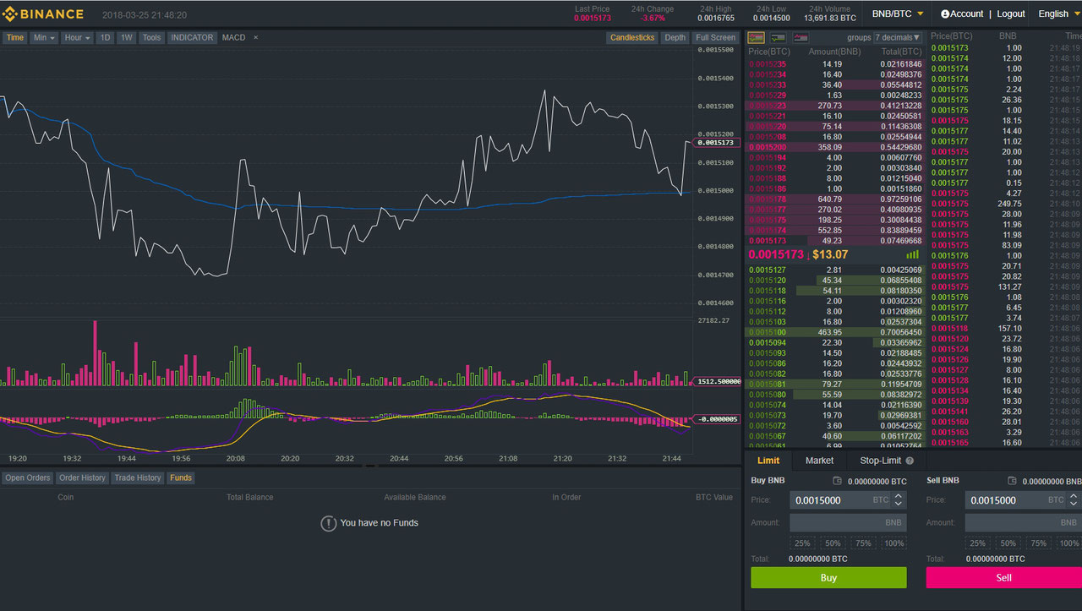The height and width of the screenshot is (611, 1082).
Task: Open the Trade History tab
Action: pyautogui.click(x=137, y=477)
